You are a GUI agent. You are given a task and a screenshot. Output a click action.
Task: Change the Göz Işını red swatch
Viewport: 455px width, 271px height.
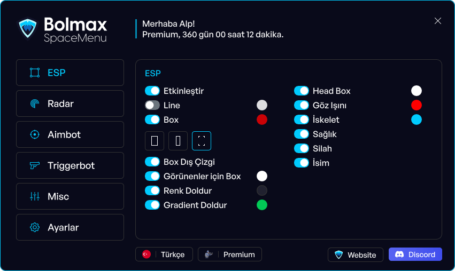pyautogui.click(x=416, y=105)
